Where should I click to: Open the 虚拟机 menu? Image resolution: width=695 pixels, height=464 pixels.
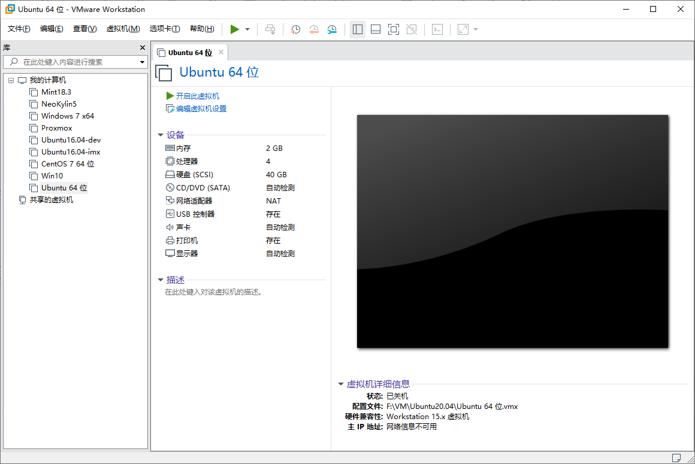click(123, 28)
